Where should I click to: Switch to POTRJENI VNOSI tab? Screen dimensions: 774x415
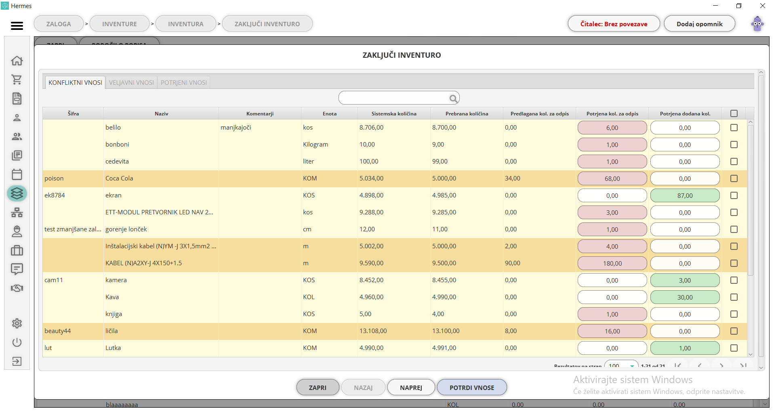[184, 82]
